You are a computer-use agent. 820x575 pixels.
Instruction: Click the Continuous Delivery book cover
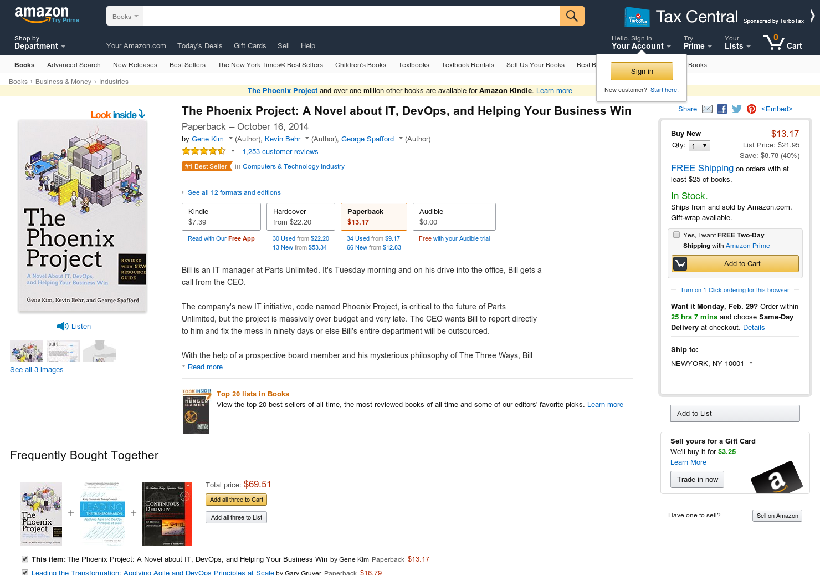[x=167, y=514]
